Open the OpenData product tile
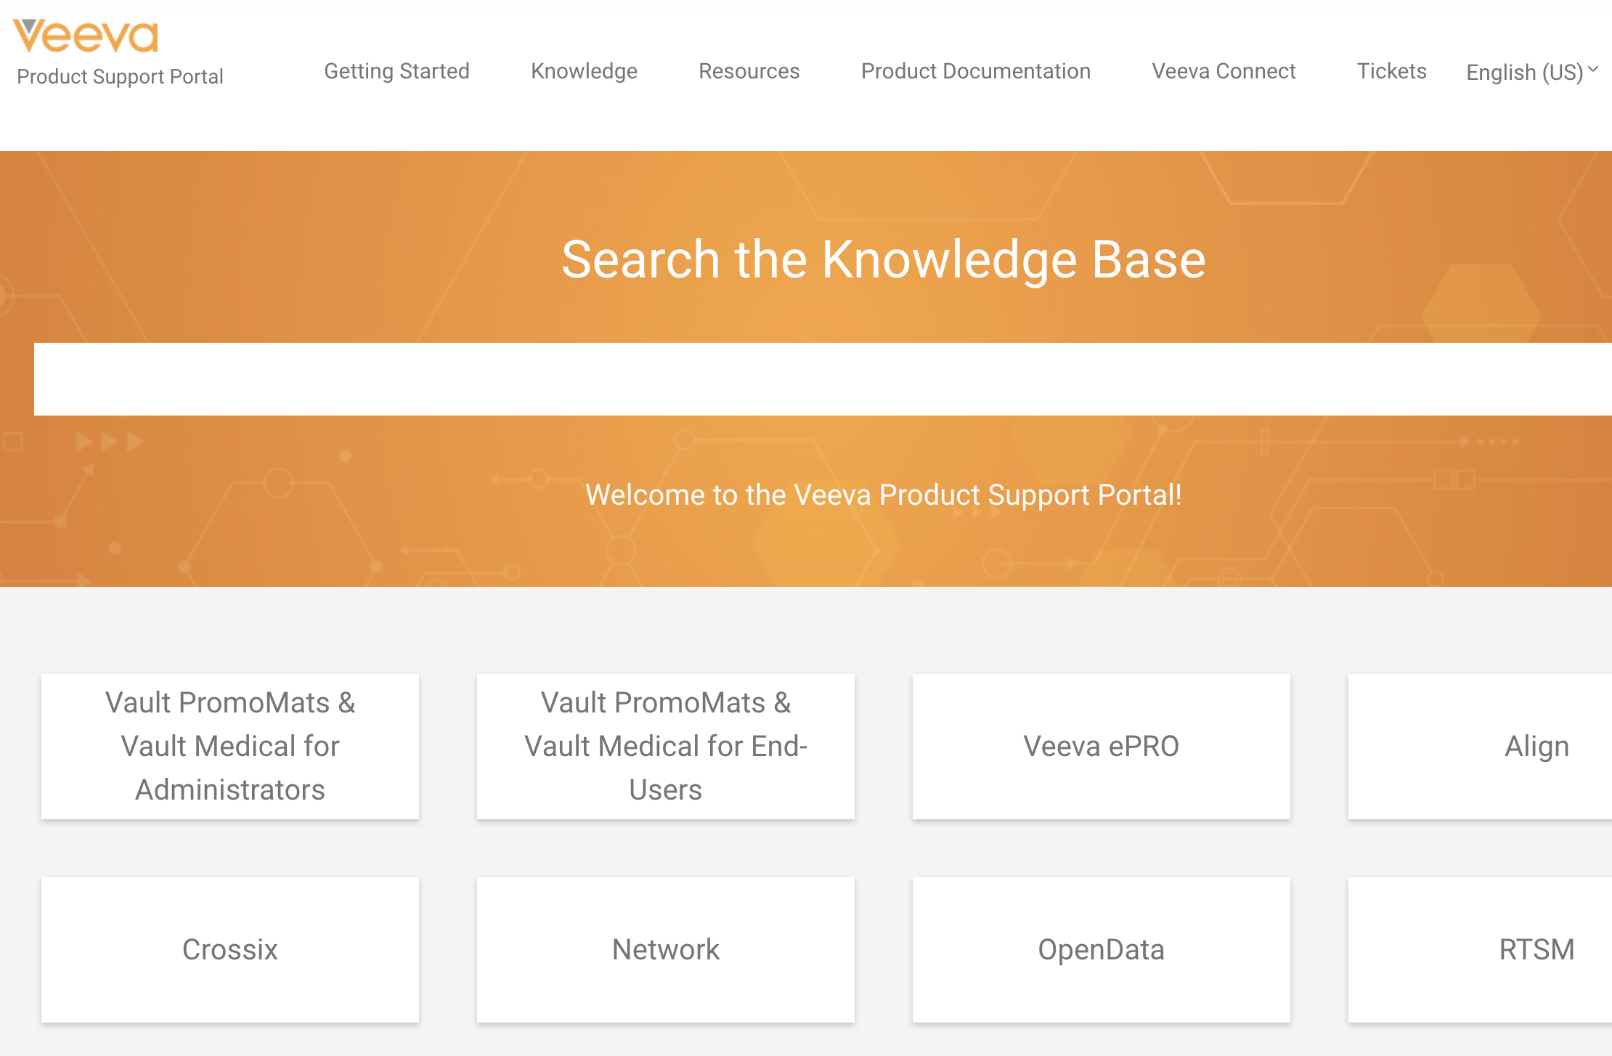The height and width of the screenshot is (1056, 1612). pos(1102,950)
